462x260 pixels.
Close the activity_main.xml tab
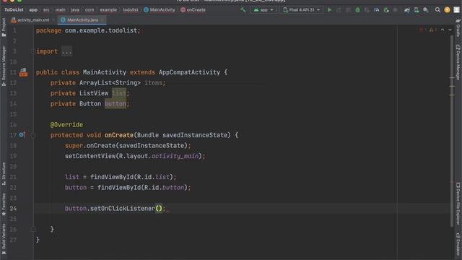click(x=53, y=20)
